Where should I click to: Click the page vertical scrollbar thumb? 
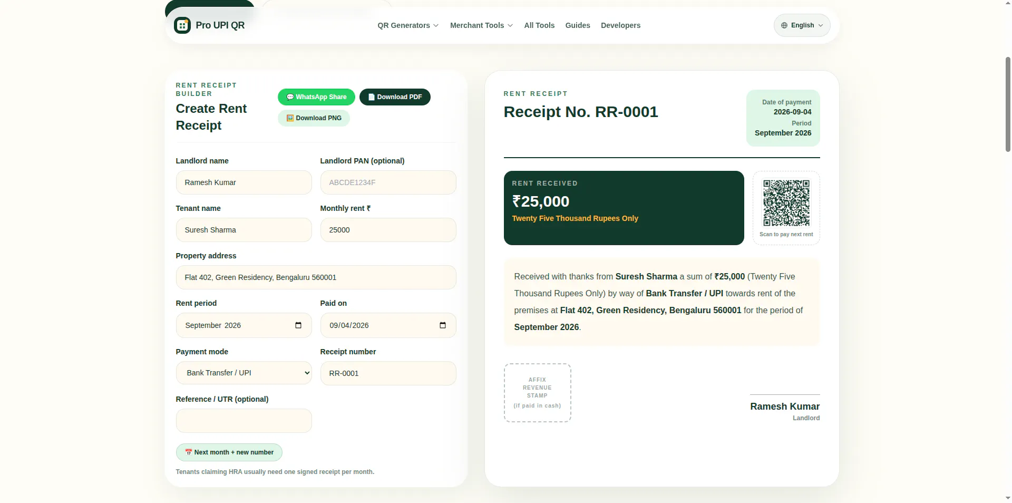1008,104
